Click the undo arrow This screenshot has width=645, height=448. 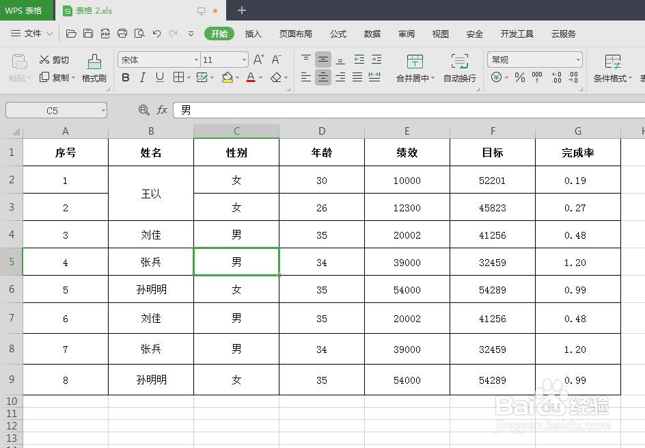coord(156,34)
